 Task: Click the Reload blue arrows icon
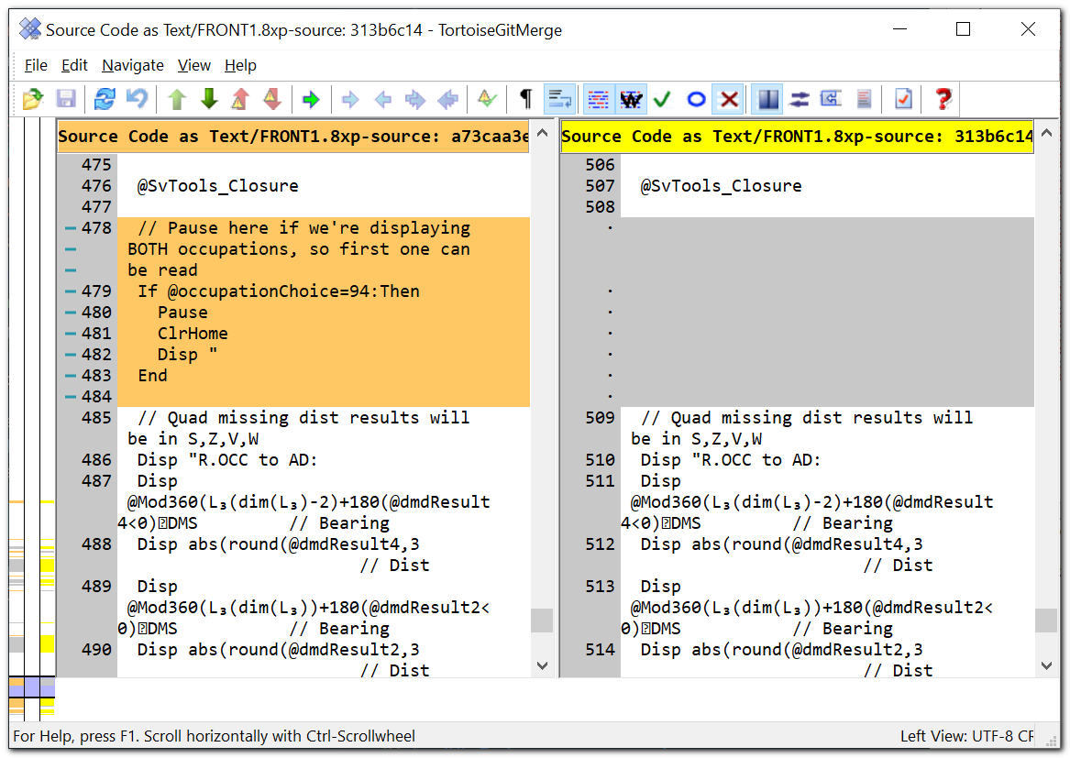click(105, 99)
